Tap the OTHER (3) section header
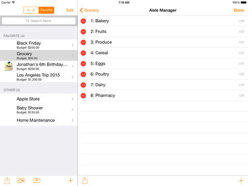Screen dimensions: 248x186 12,90
